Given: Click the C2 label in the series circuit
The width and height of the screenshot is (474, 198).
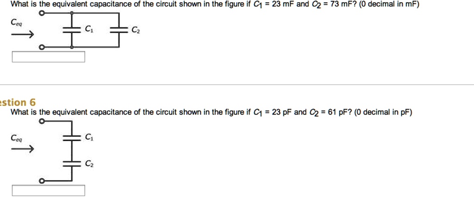Looking at the screenshot, I should [x=88, y=163].
